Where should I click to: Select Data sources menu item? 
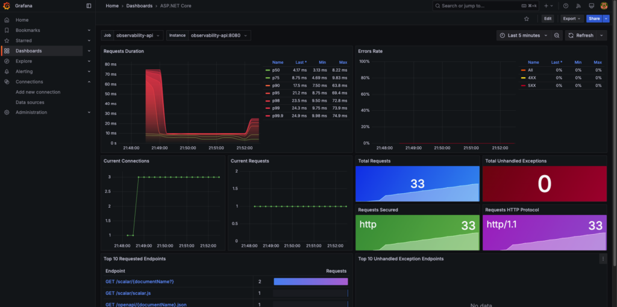[x=30, y=102]
